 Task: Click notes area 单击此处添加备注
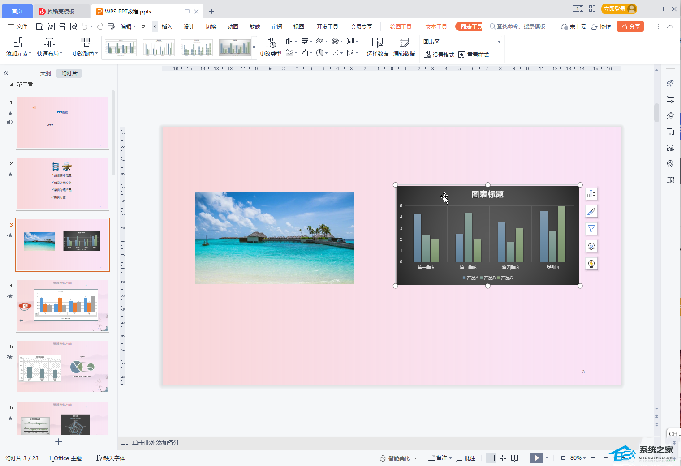155,443
